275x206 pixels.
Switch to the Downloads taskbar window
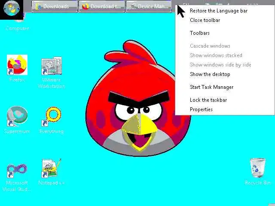(x=55, y=6)
